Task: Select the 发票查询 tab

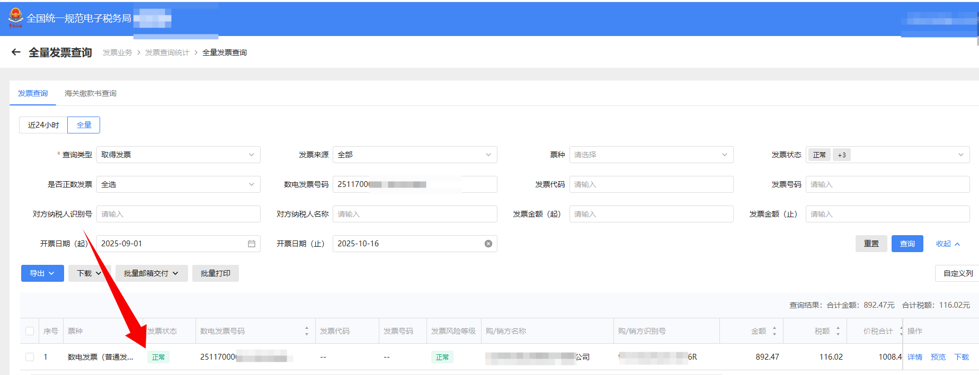Action: pos(33,93)
